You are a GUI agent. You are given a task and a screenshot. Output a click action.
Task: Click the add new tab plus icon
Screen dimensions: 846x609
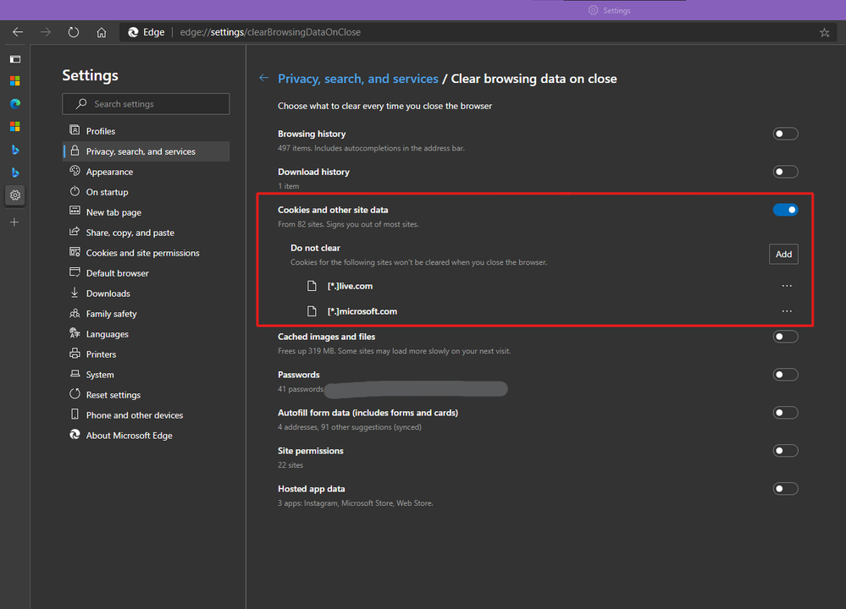tap(14, 222)
